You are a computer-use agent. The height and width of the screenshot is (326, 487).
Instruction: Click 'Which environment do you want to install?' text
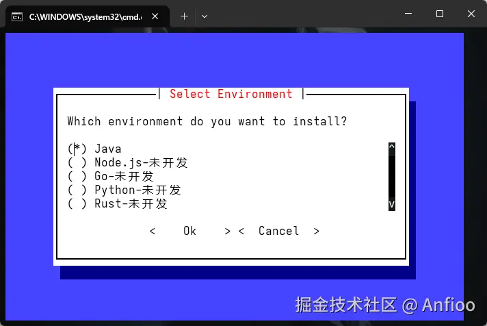pos(207,121)
